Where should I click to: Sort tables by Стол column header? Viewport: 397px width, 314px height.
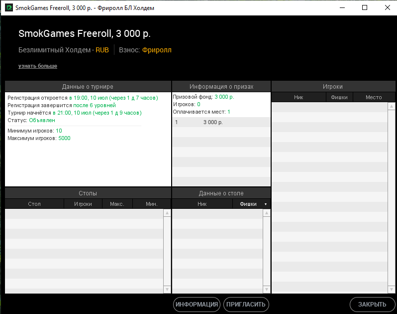(x=34, y=204)
